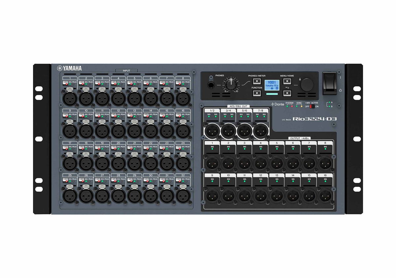This screenshot has width=396, height=278.
Task: Click the input 5 channel number label
Action: tap(135, 78)
